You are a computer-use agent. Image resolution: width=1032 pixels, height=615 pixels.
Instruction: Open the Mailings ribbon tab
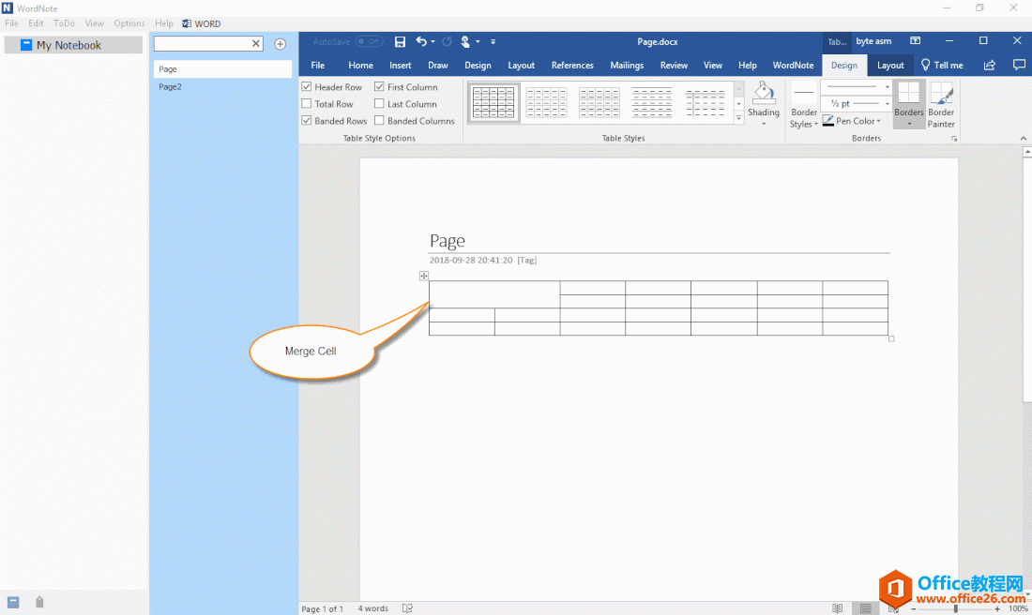click(627, 66)
